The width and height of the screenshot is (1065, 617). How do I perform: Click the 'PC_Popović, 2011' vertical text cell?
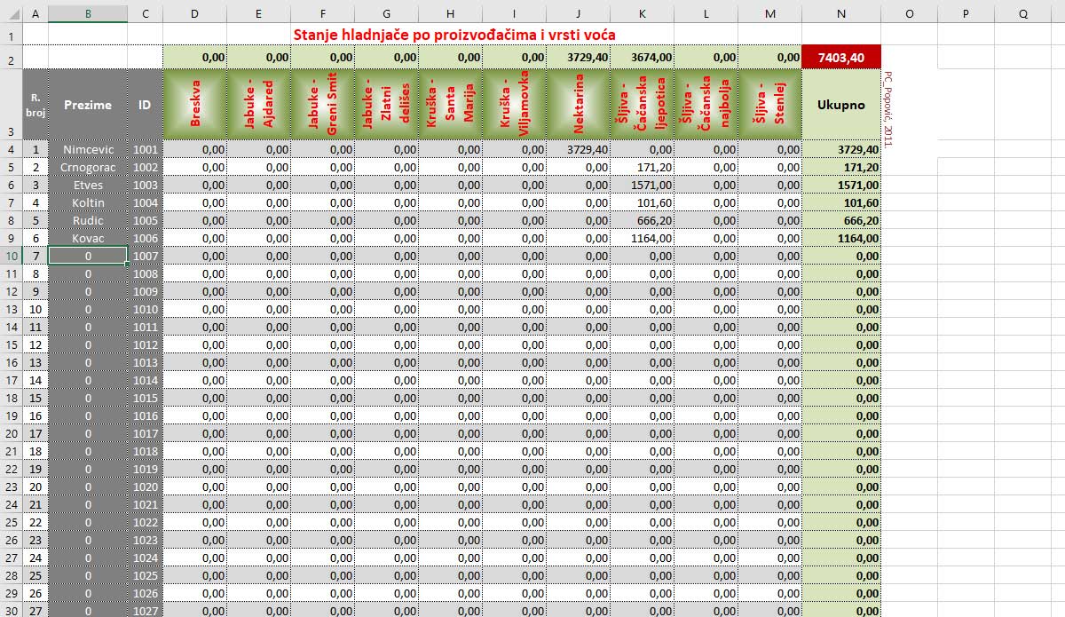click(x=887, y=108)
